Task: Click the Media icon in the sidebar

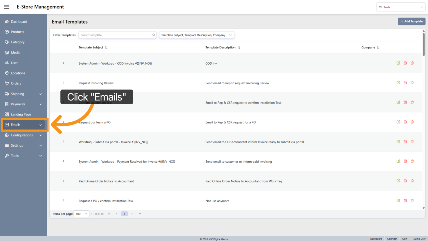Action: pyautogui.click(x=7, y=52)
